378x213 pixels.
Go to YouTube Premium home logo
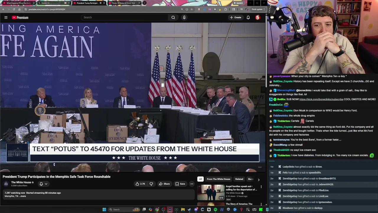tap(20, 17)
